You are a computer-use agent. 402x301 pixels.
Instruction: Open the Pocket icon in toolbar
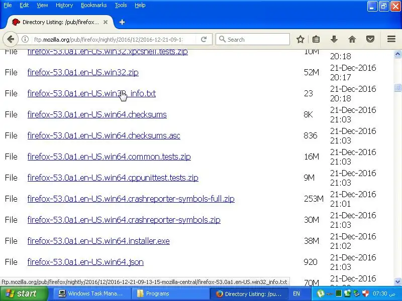pyautogui.click(x=370, y=40)
